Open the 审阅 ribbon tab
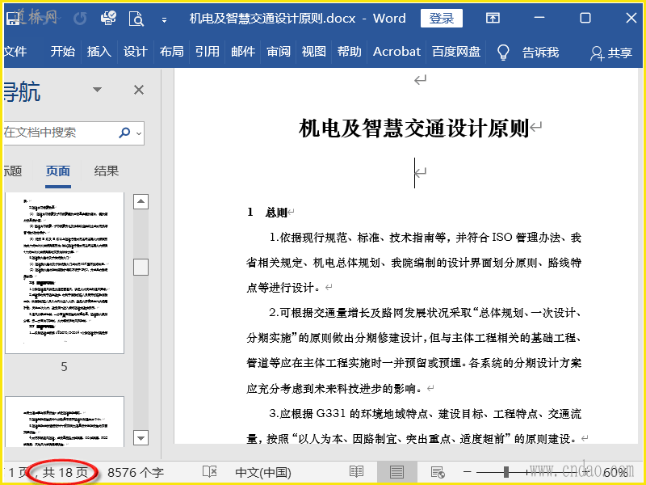The width and height of the screenshot is (646, 485). click(279, 52)
